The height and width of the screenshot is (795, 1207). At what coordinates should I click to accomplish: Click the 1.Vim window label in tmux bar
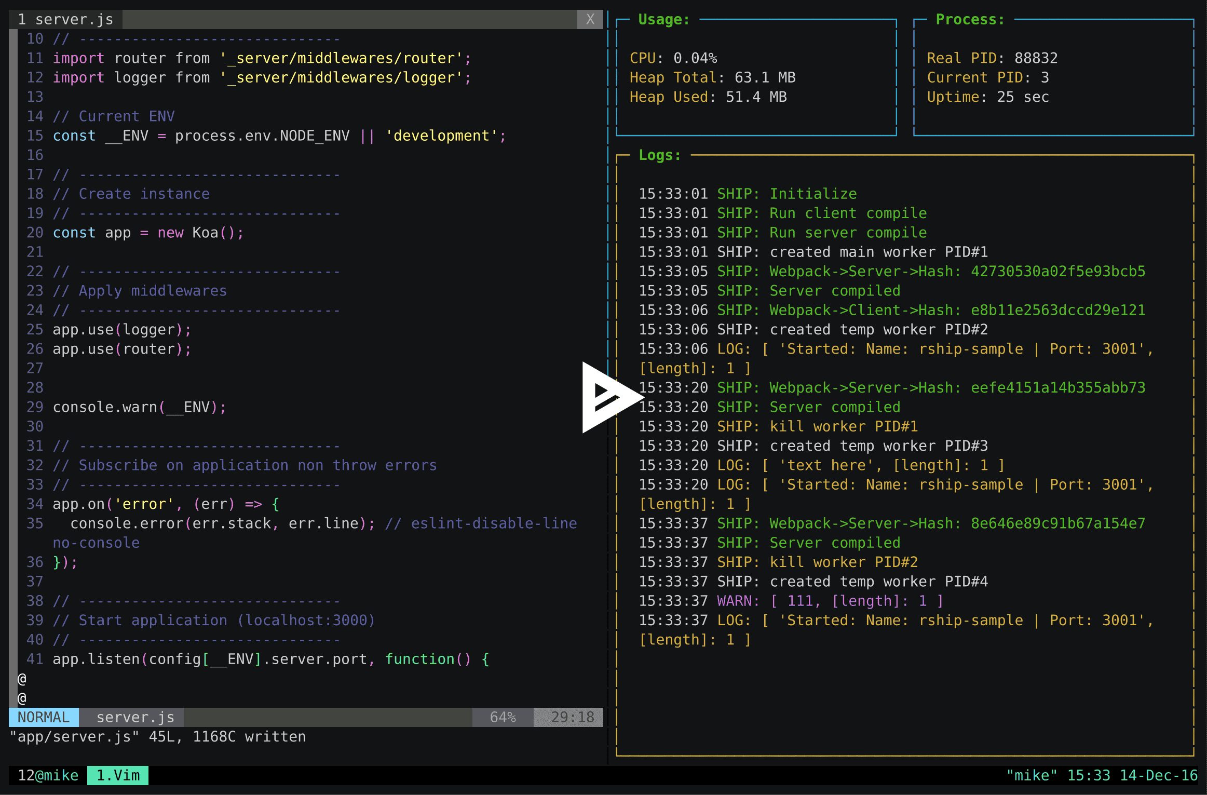click(117, 775)
